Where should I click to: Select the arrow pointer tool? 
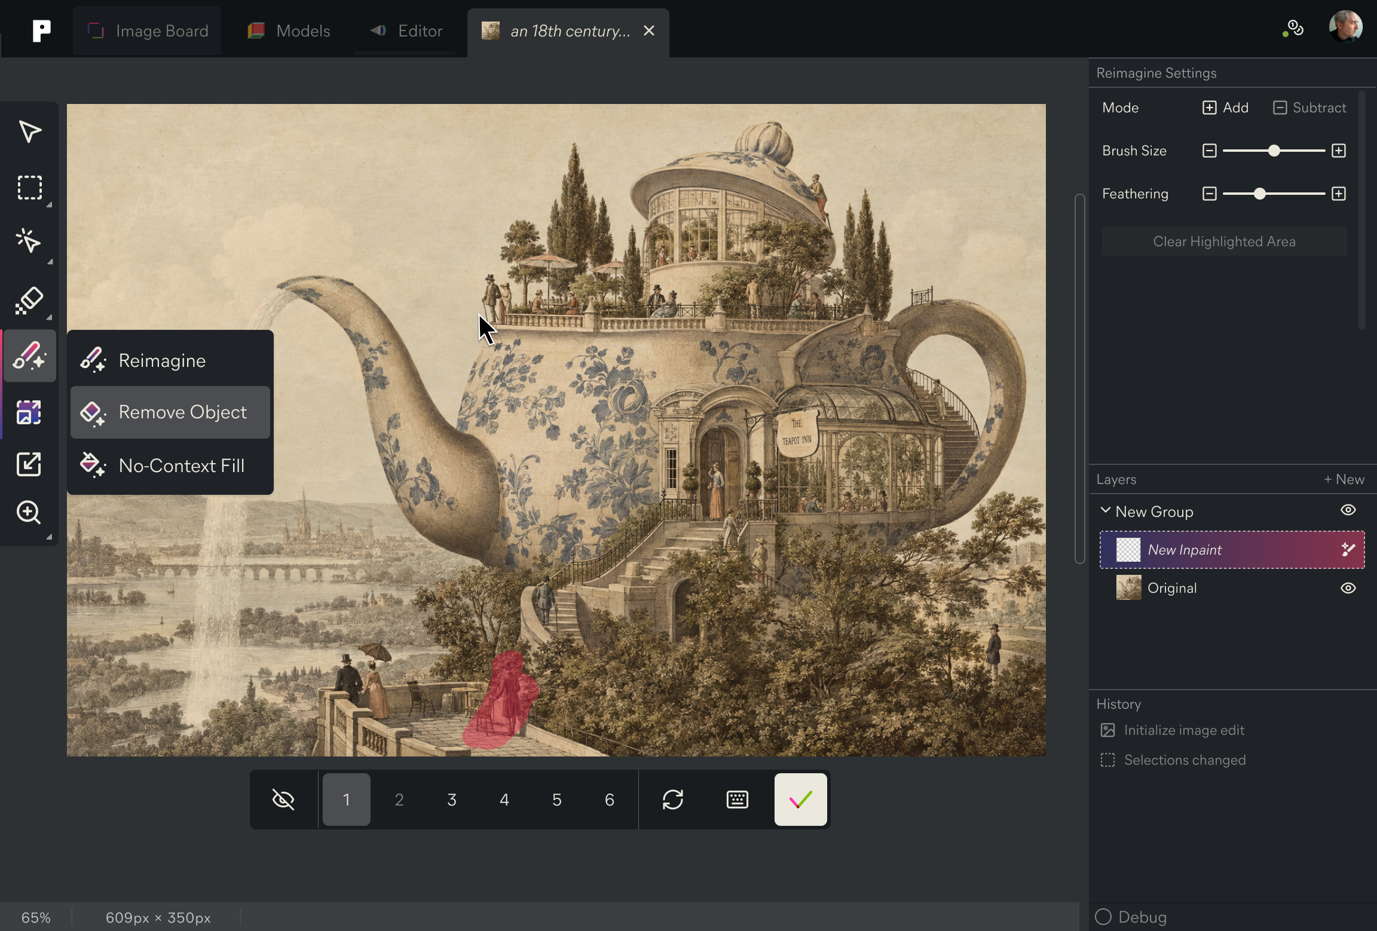(x=29, y=131)
